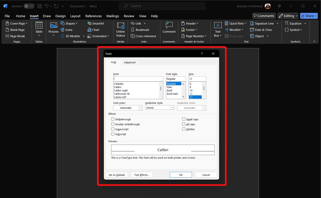The width and height of the screenshot is (321, 198).
Task: Open the Underline style dropdown
Action: tap(172, 107)
